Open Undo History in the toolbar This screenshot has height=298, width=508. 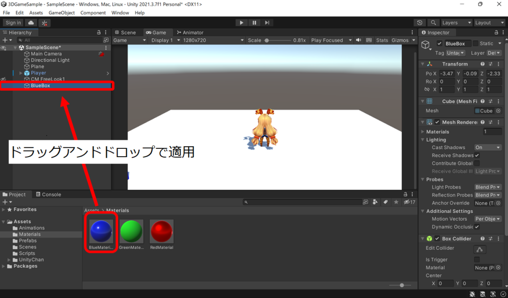pos(420,23)
